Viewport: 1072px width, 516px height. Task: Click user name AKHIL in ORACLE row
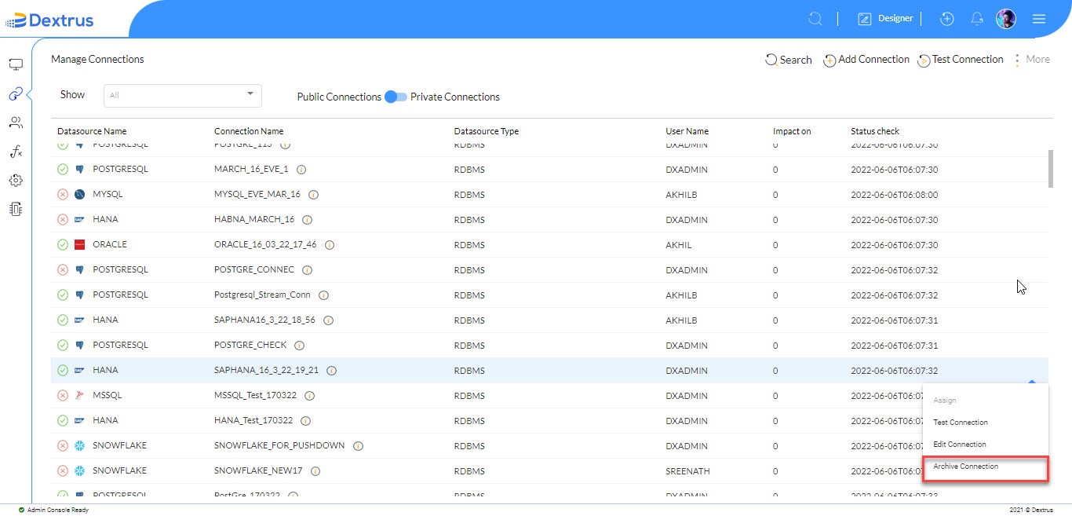click(x=679, y=245)
